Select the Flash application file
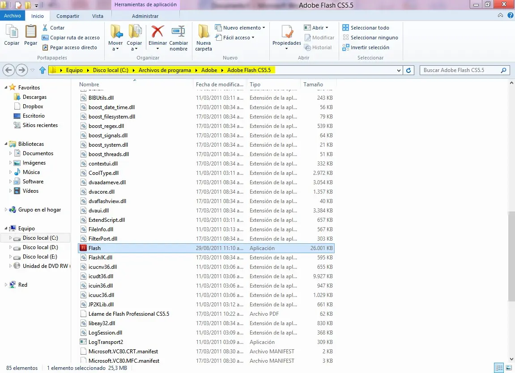The image size is (515, 373). point(206,248)
